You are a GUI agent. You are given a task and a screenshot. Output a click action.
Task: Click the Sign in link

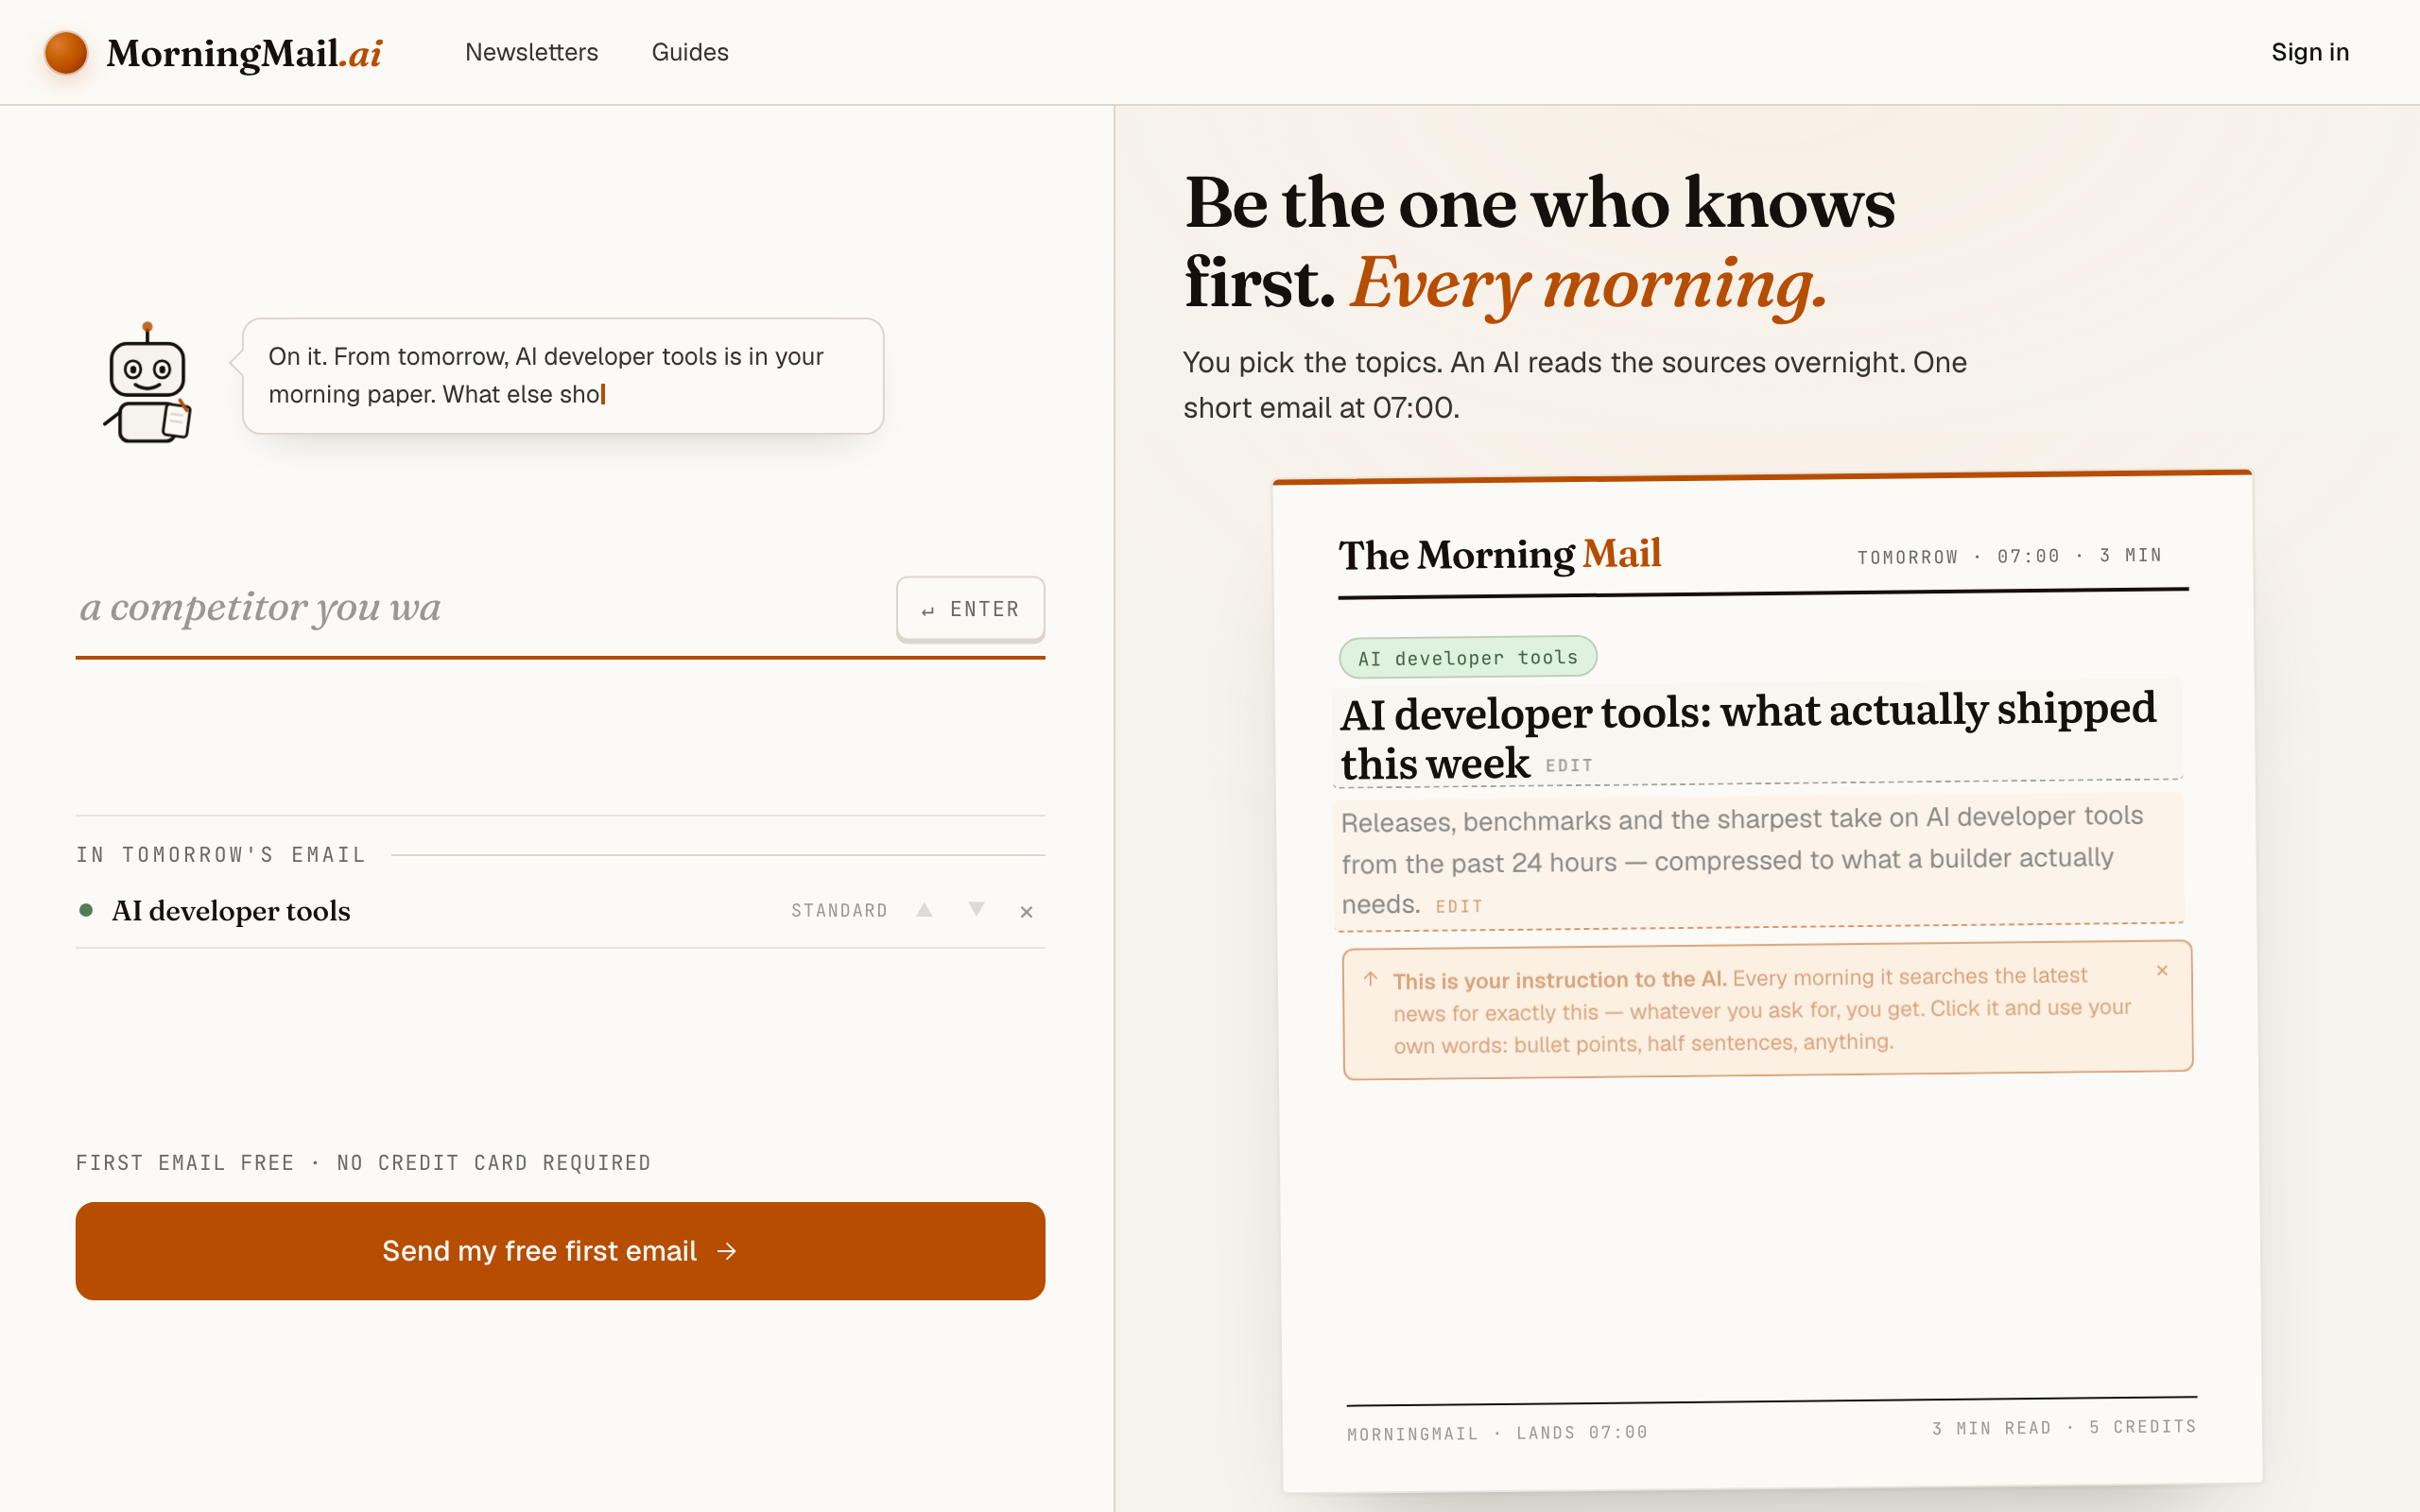point(2310,52)
